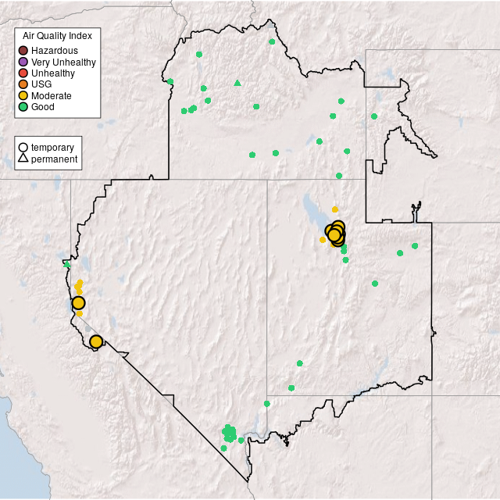This screenshot has width=500, height=500.
Task: Click the "permanent" legend label text
Action: click(x=54, y=159)
